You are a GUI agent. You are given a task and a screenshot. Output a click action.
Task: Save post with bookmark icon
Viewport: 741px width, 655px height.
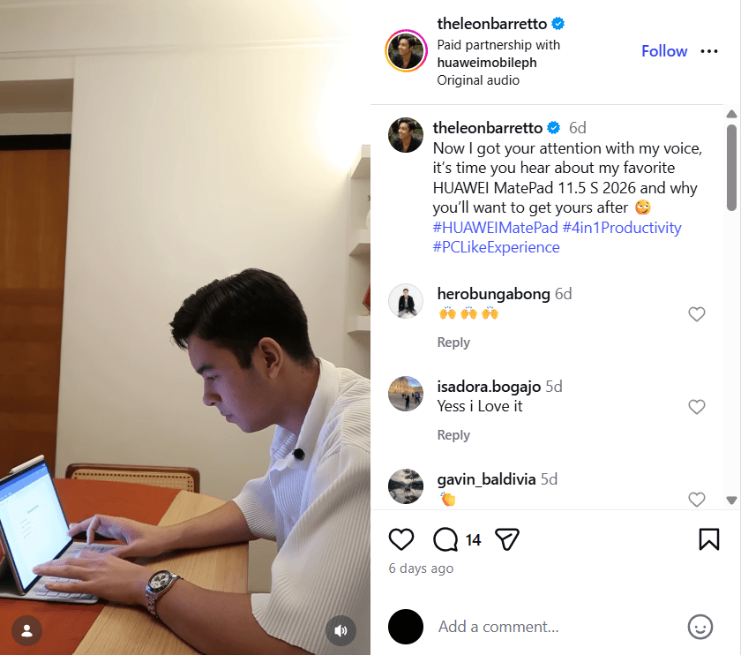click(709, 539)
